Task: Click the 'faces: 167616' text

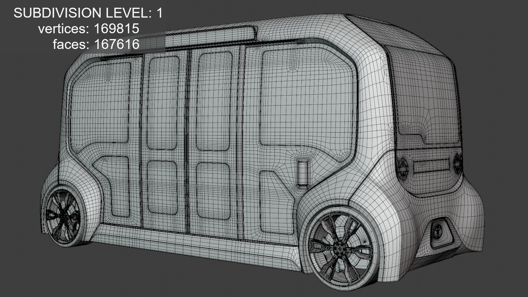Action: coord(96,44)
